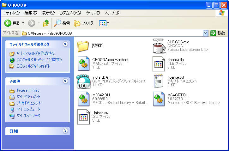This screenshot has width=229, height=151.
Task: Select the MFC42.DLL file icon
Action: pos(84,99)
